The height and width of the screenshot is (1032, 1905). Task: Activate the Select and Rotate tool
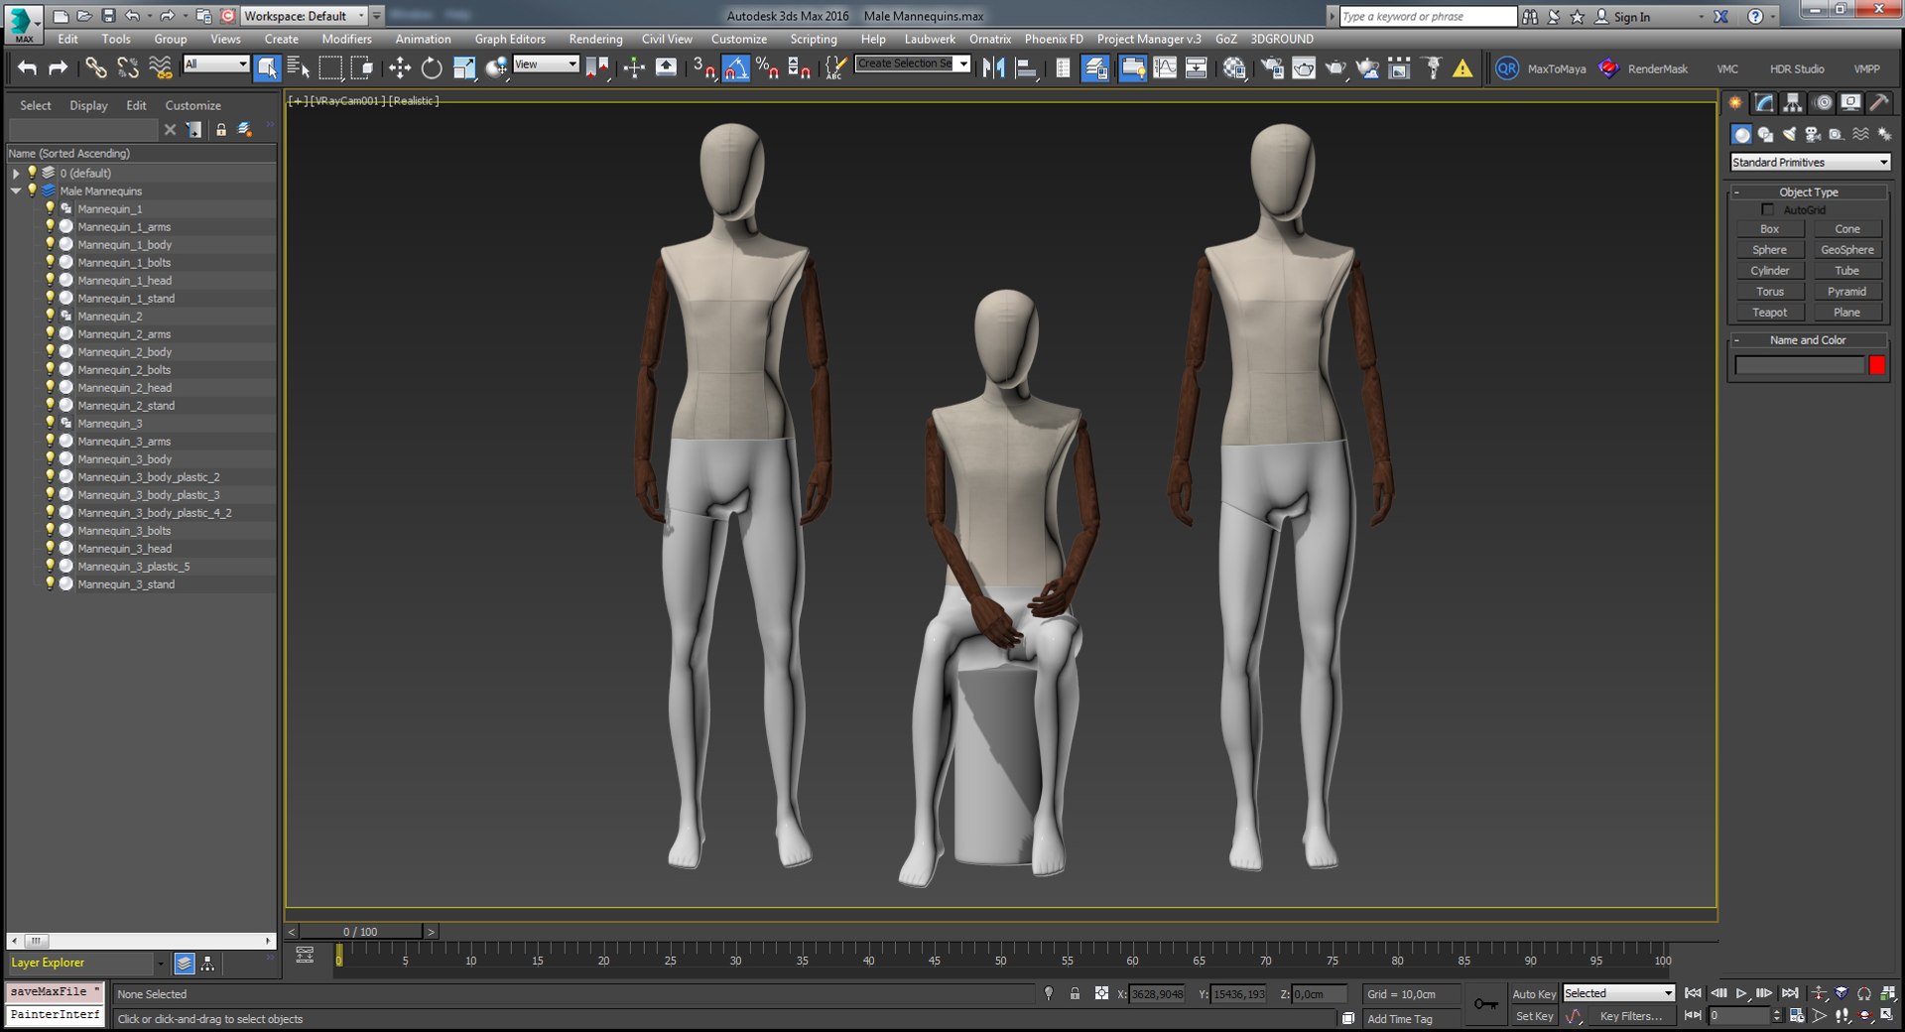[x=432, y=67]
